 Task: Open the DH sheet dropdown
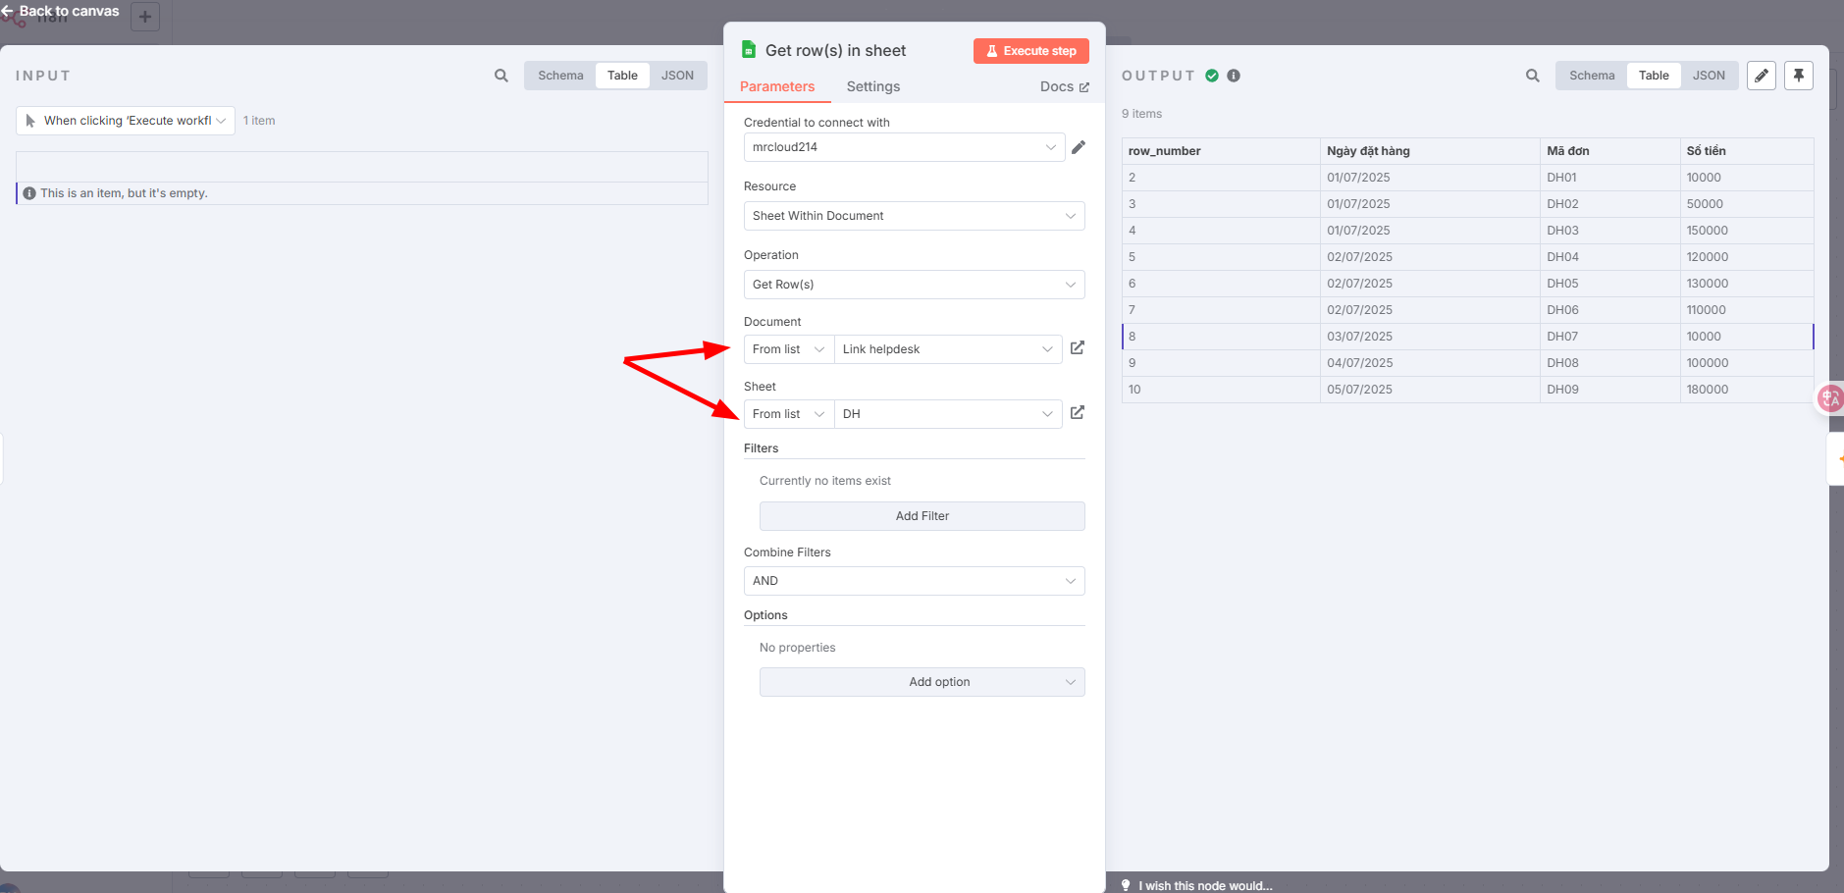pyautogui.click(x=948, y=414)
